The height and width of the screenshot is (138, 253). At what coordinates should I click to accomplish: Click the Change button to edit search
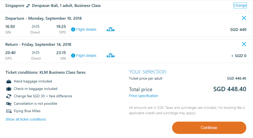[x=240, y=6]
